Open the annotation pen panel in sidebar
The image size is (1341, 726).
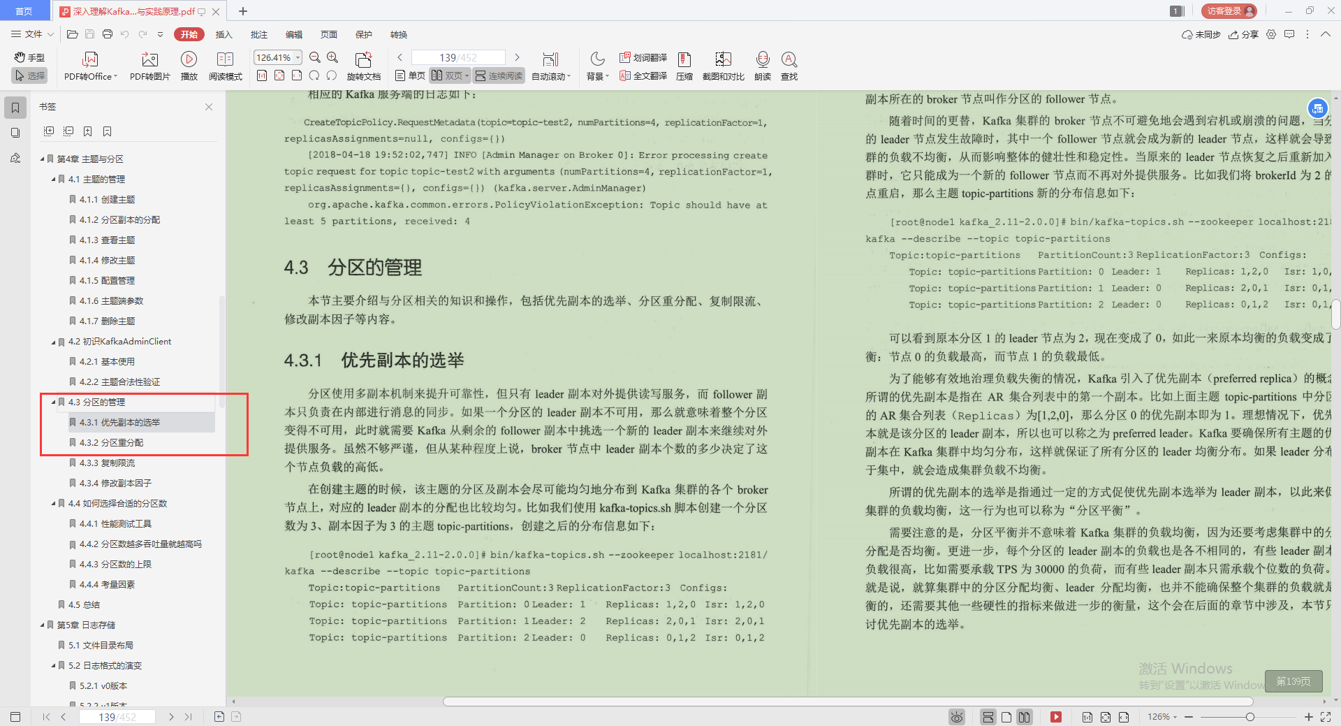15,159
